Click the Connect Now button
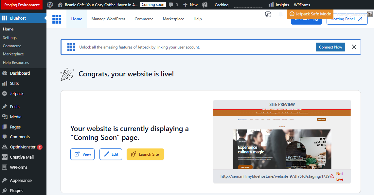This screenshot has height=195, width=374. tap(330, 47)
